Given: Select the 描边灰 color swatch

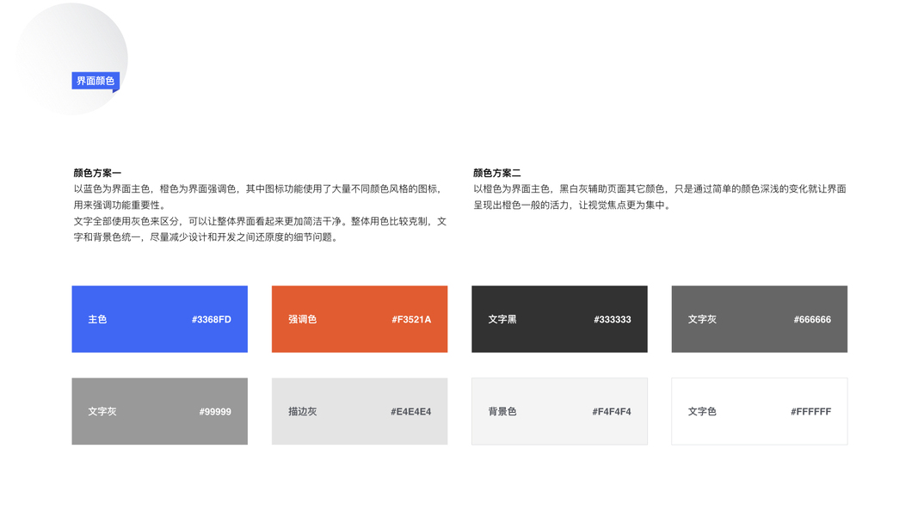Looking at the screenshot, I should tap(360, 411).
